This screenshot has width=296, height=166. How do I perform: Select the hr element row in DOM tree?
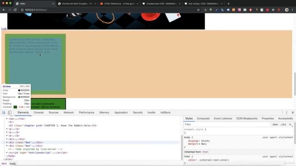click(11, 122)
